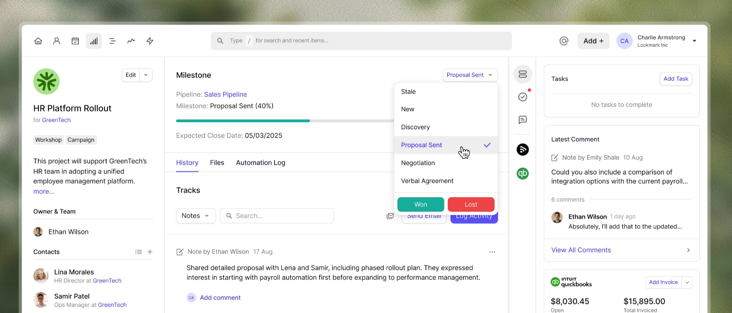Click Ethan Wilson's avatar in Owner & Team
The width and height of the screenshot is (732, 313).
(38, 232)
